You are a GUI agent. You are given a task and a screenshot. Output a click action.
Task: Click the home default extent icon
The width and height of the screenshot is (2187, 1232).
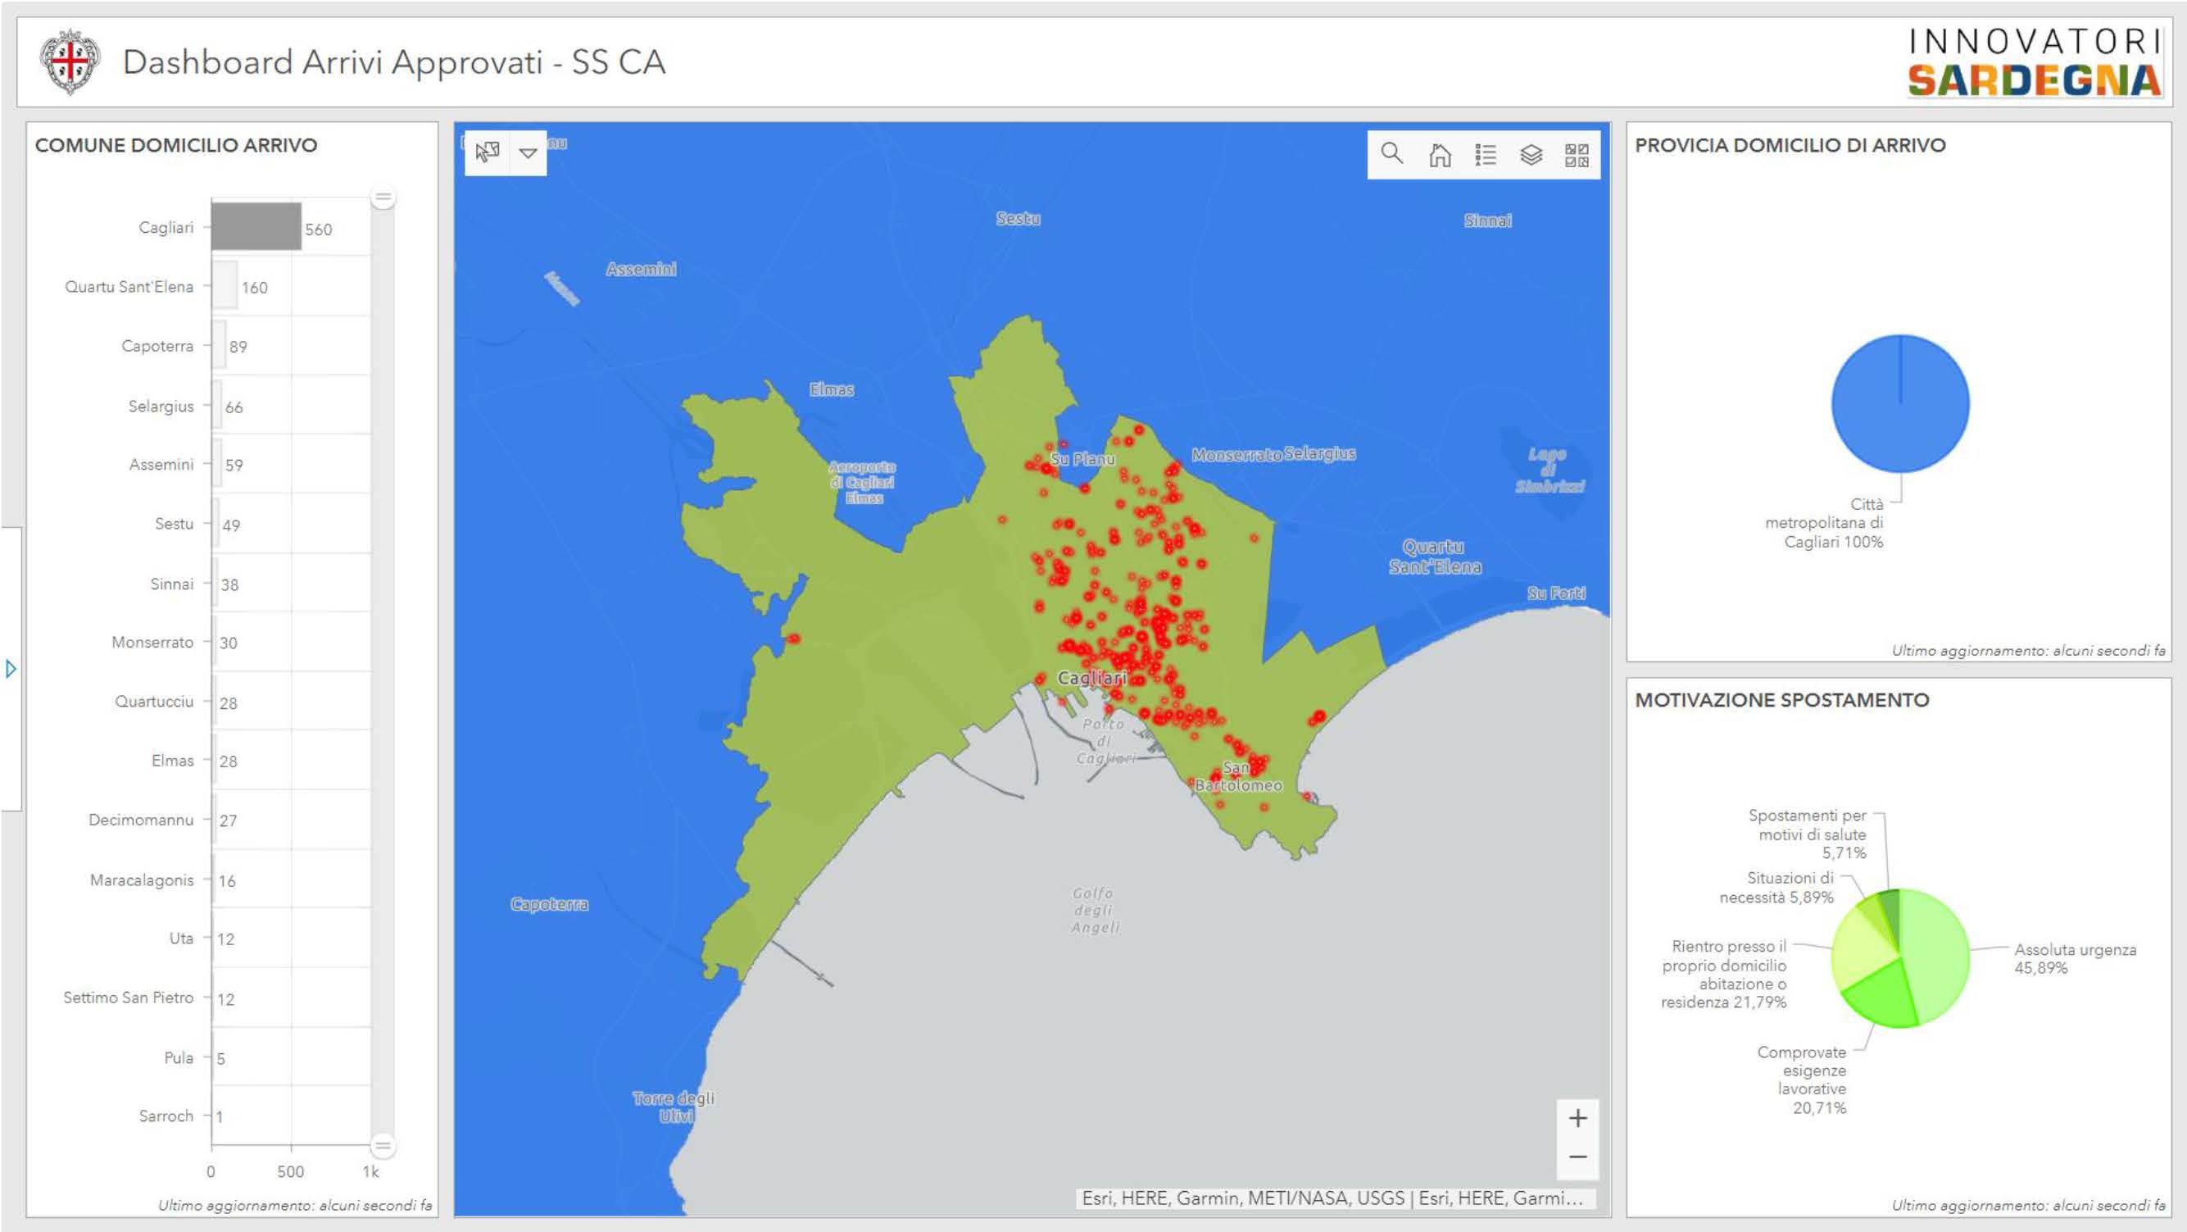[1439, 155]
